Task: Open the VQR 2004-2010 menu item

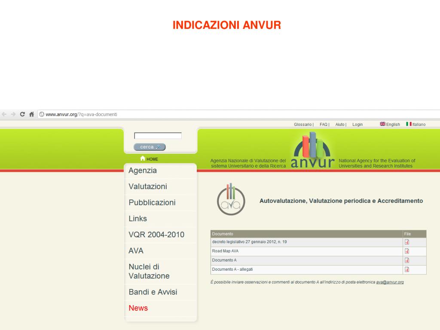Action: (156, 235)
